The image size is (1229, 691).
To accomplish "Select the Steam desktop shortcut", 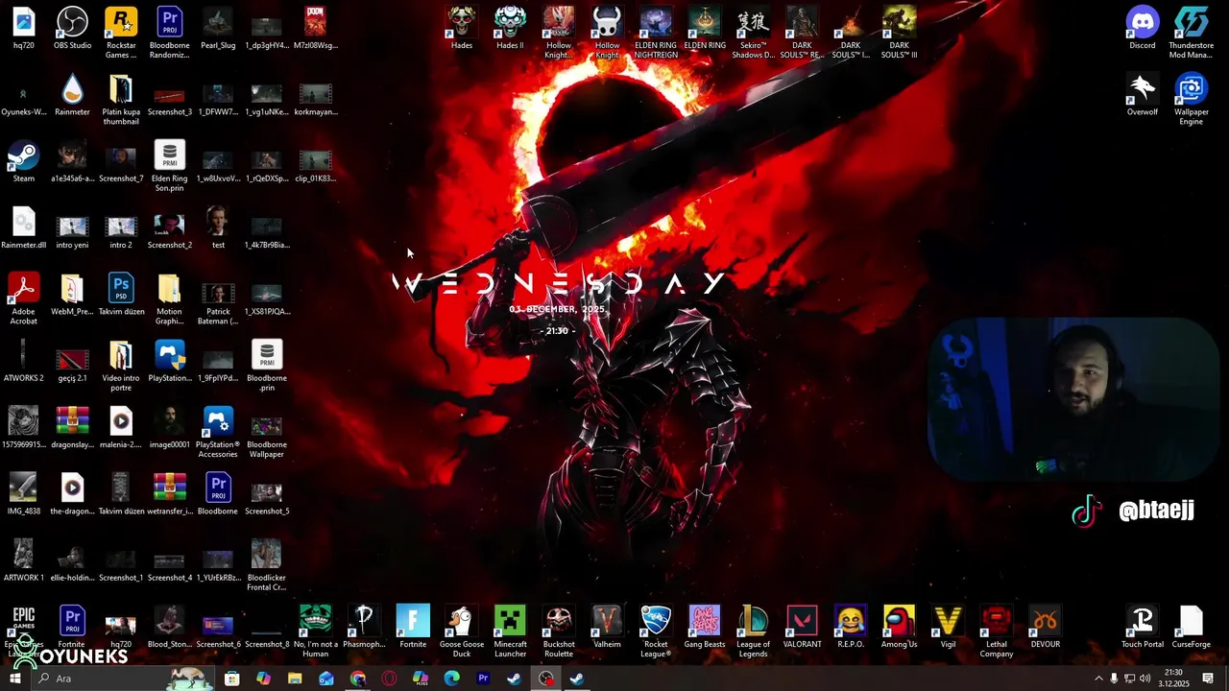I will point(23,161).
